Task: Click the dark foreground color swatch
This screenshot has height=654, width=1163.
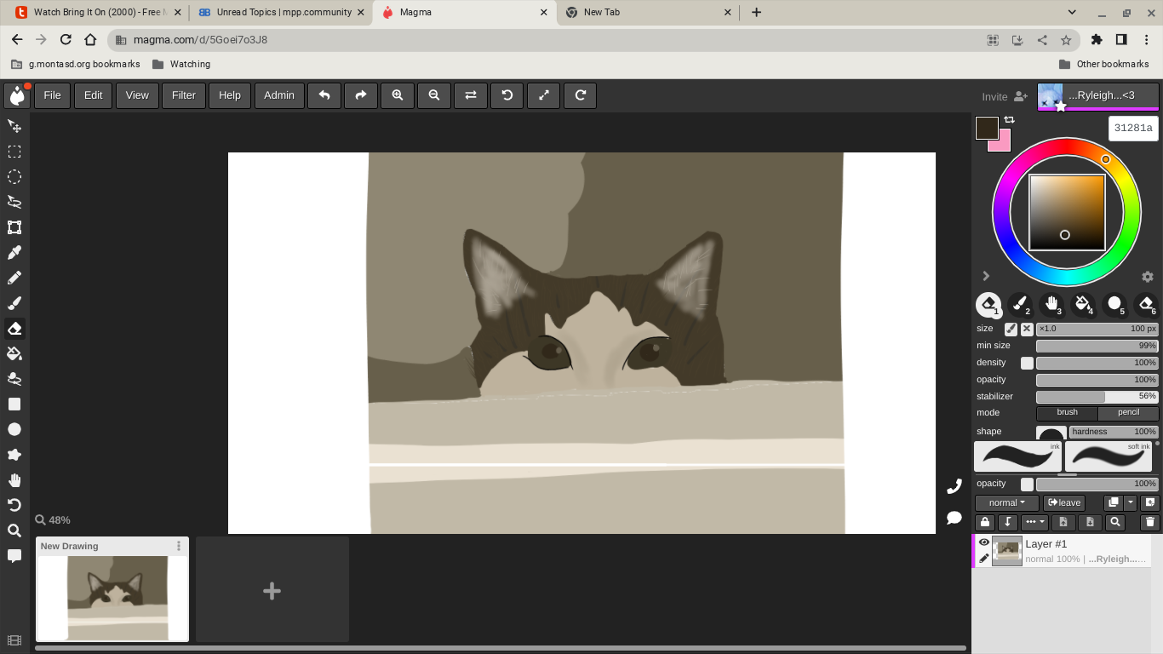Action: [987, 129]
